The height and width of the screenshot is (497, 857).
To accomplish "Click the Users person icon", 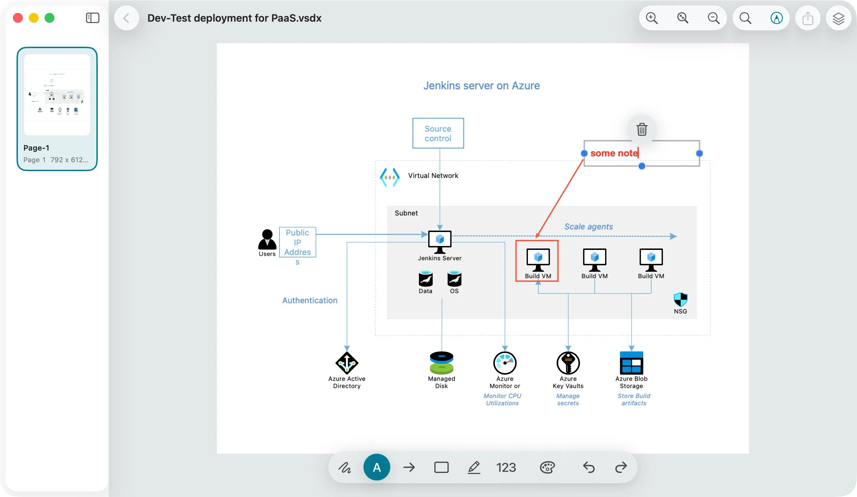I will (x=267, y=239).
